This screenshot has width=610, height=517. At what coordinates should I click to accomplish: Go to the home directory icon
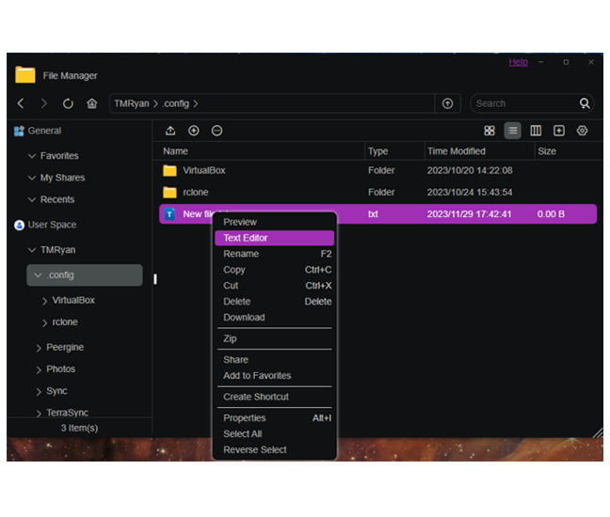[x=91, y=103]
